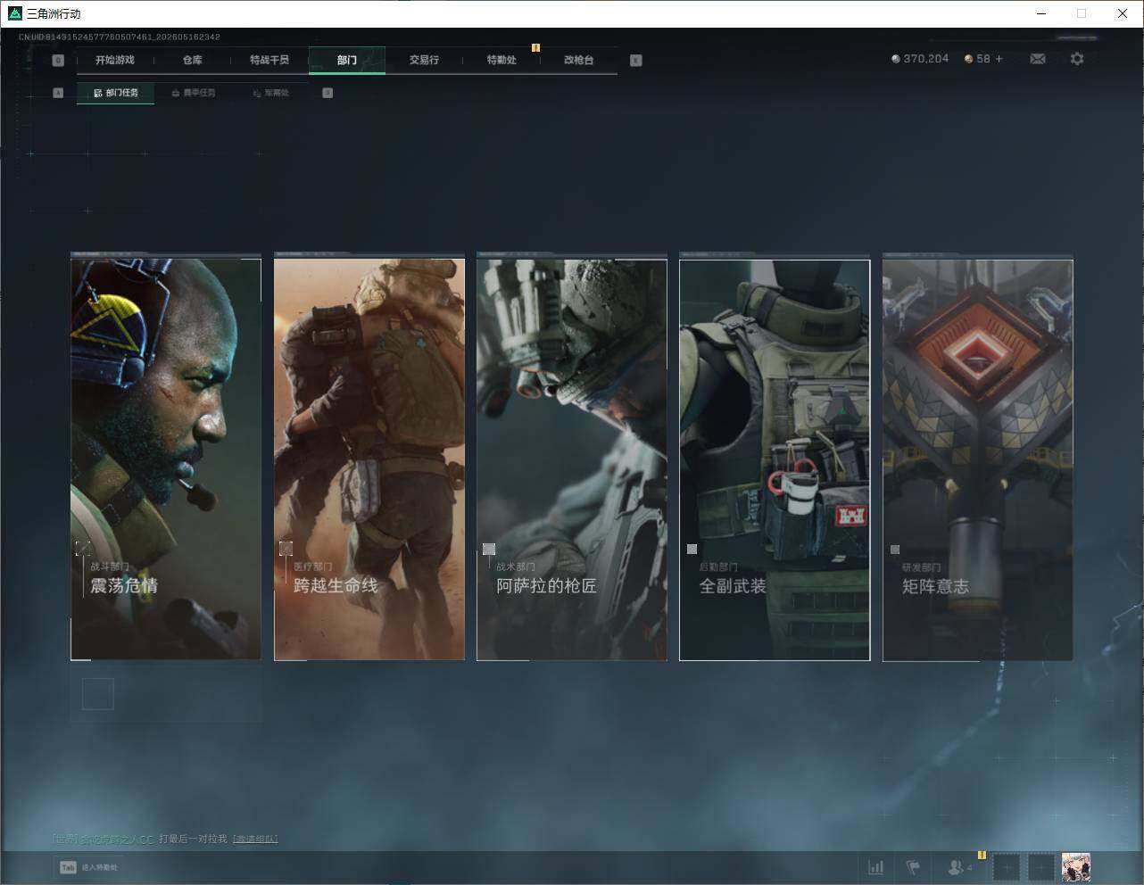Screen dimensions: 1144x885
Task: Click the 邀请组队 link in chat
Action: 255,840
